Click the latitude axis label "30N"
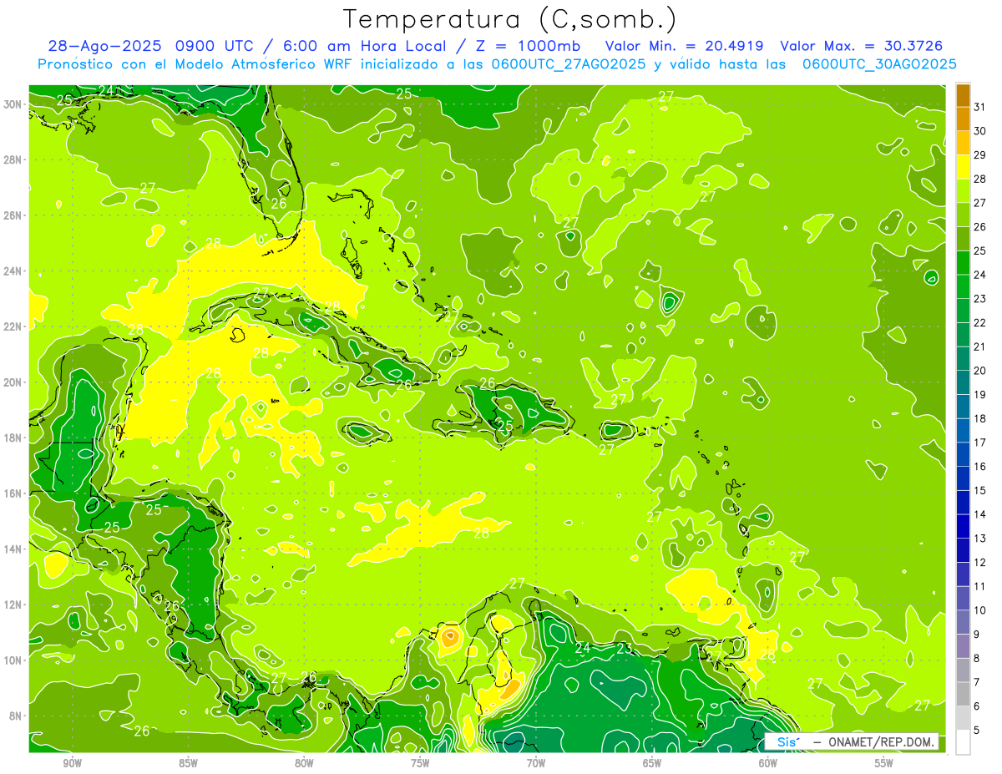This screenshot has height=774, width=1002. [14, 104]
